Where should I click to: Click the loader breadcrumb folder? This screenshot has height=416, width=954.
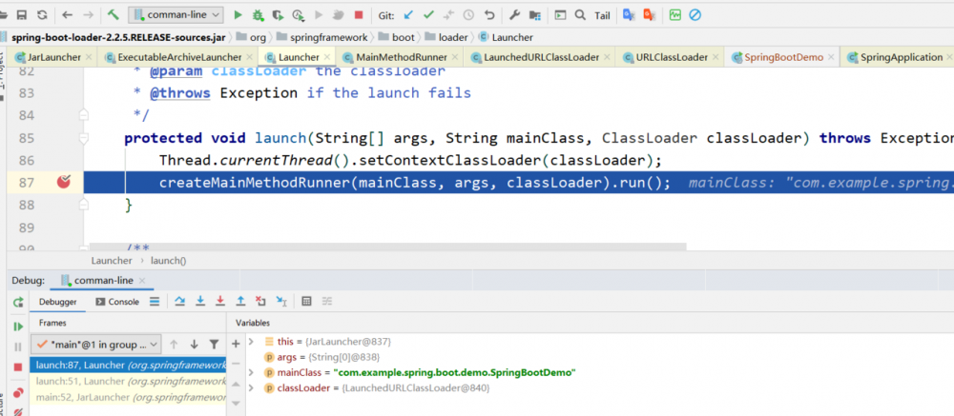[446, 37]
